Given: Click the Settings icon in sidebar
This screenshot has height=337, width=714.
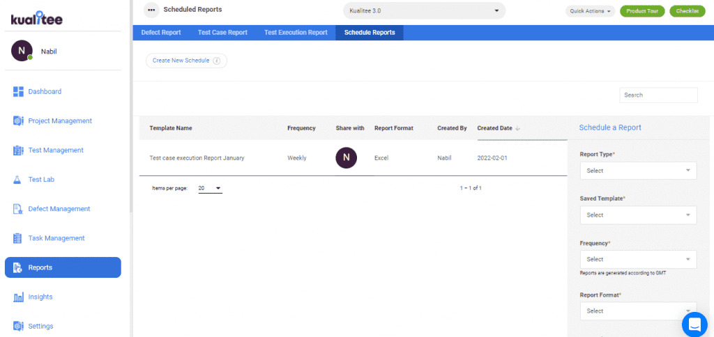Looking at the screenshot, I should [19, 327].
